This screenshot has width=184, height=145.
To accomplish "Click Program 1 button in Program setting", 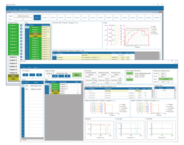I will tap(13, 25).
